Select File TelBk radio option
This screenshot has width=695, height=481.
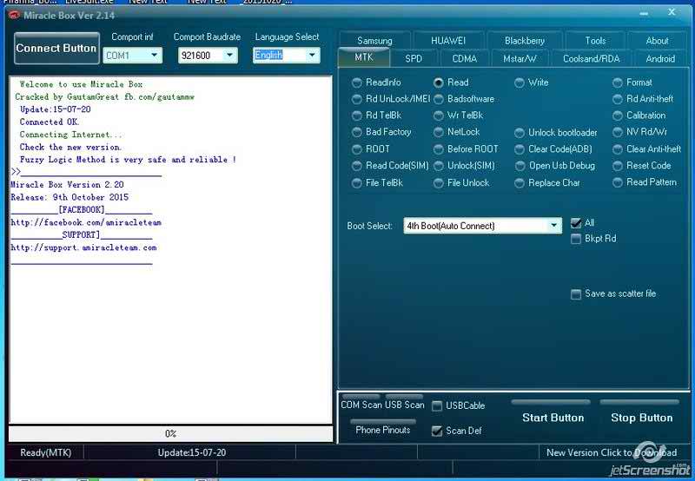[x=378, y=182]
